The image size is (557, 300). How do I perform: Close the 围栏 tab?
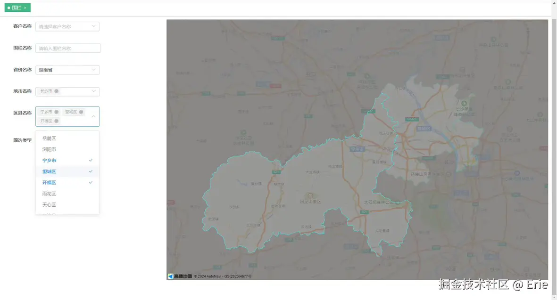point(25,8)
